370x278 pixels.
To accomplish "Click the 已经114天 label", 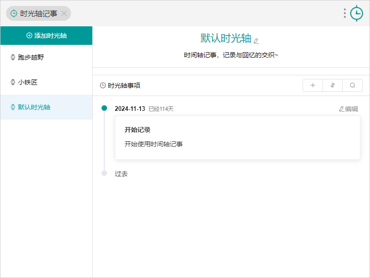I will pyautogui.click(x=161, y=109).
